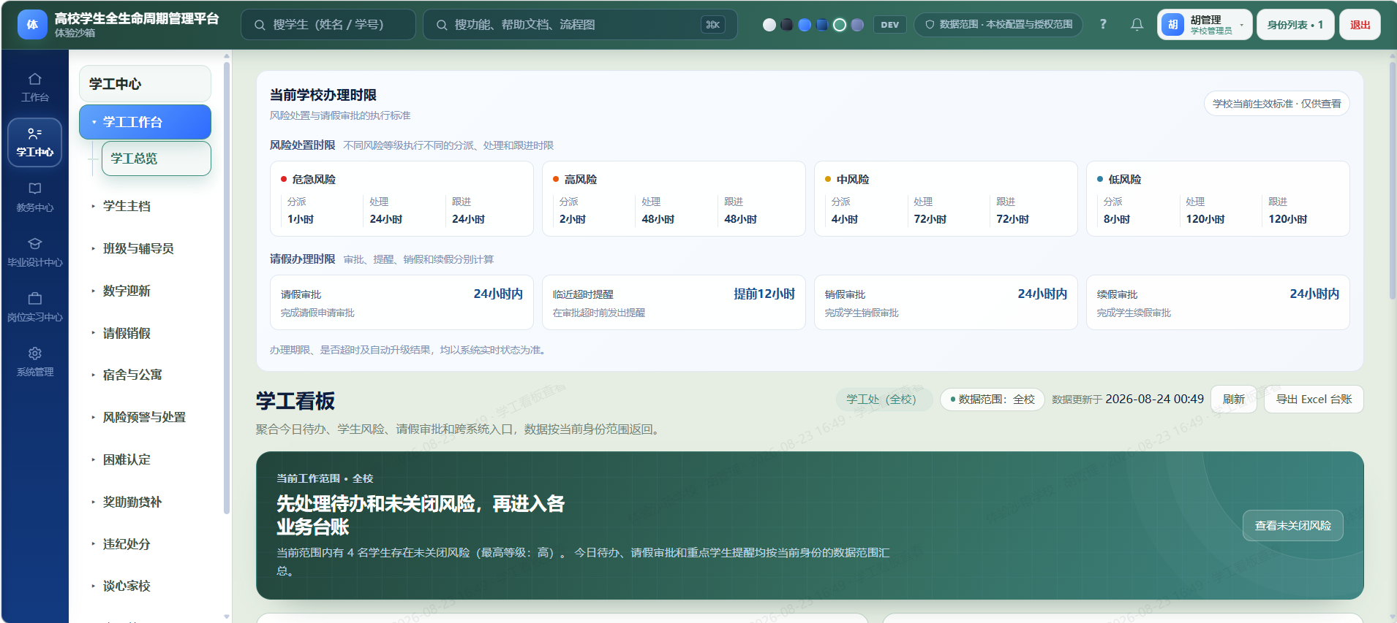Select the purple theme color swatch
This screenshot has height=623, width=1397.
857,24
